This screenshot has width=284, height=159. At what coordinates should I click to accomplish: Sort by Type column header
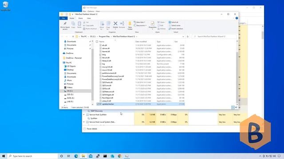[158, 42]
